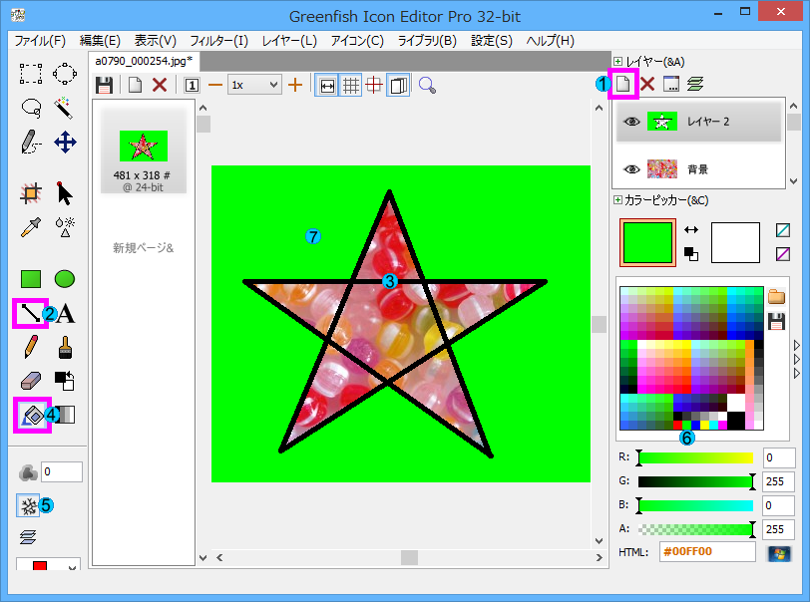Select the Text tool
Screen dimensions: 810x602
66,313
